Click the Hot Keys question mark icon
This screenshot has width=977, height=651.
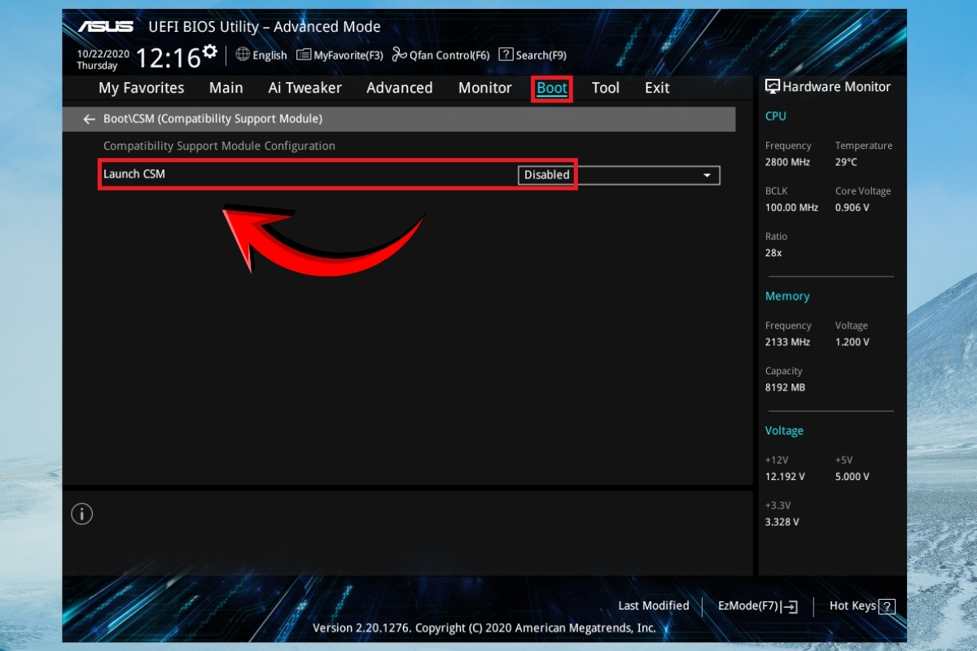point(887,606)
